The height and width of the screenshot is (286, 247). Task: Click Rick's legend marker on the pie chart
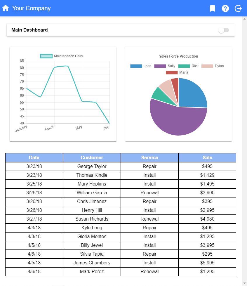(x=185, y=66)
